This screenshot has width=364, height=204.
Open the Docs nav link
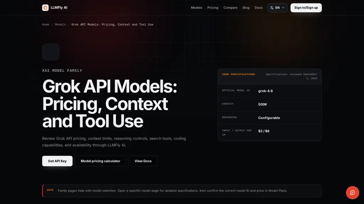pos(259,8)
